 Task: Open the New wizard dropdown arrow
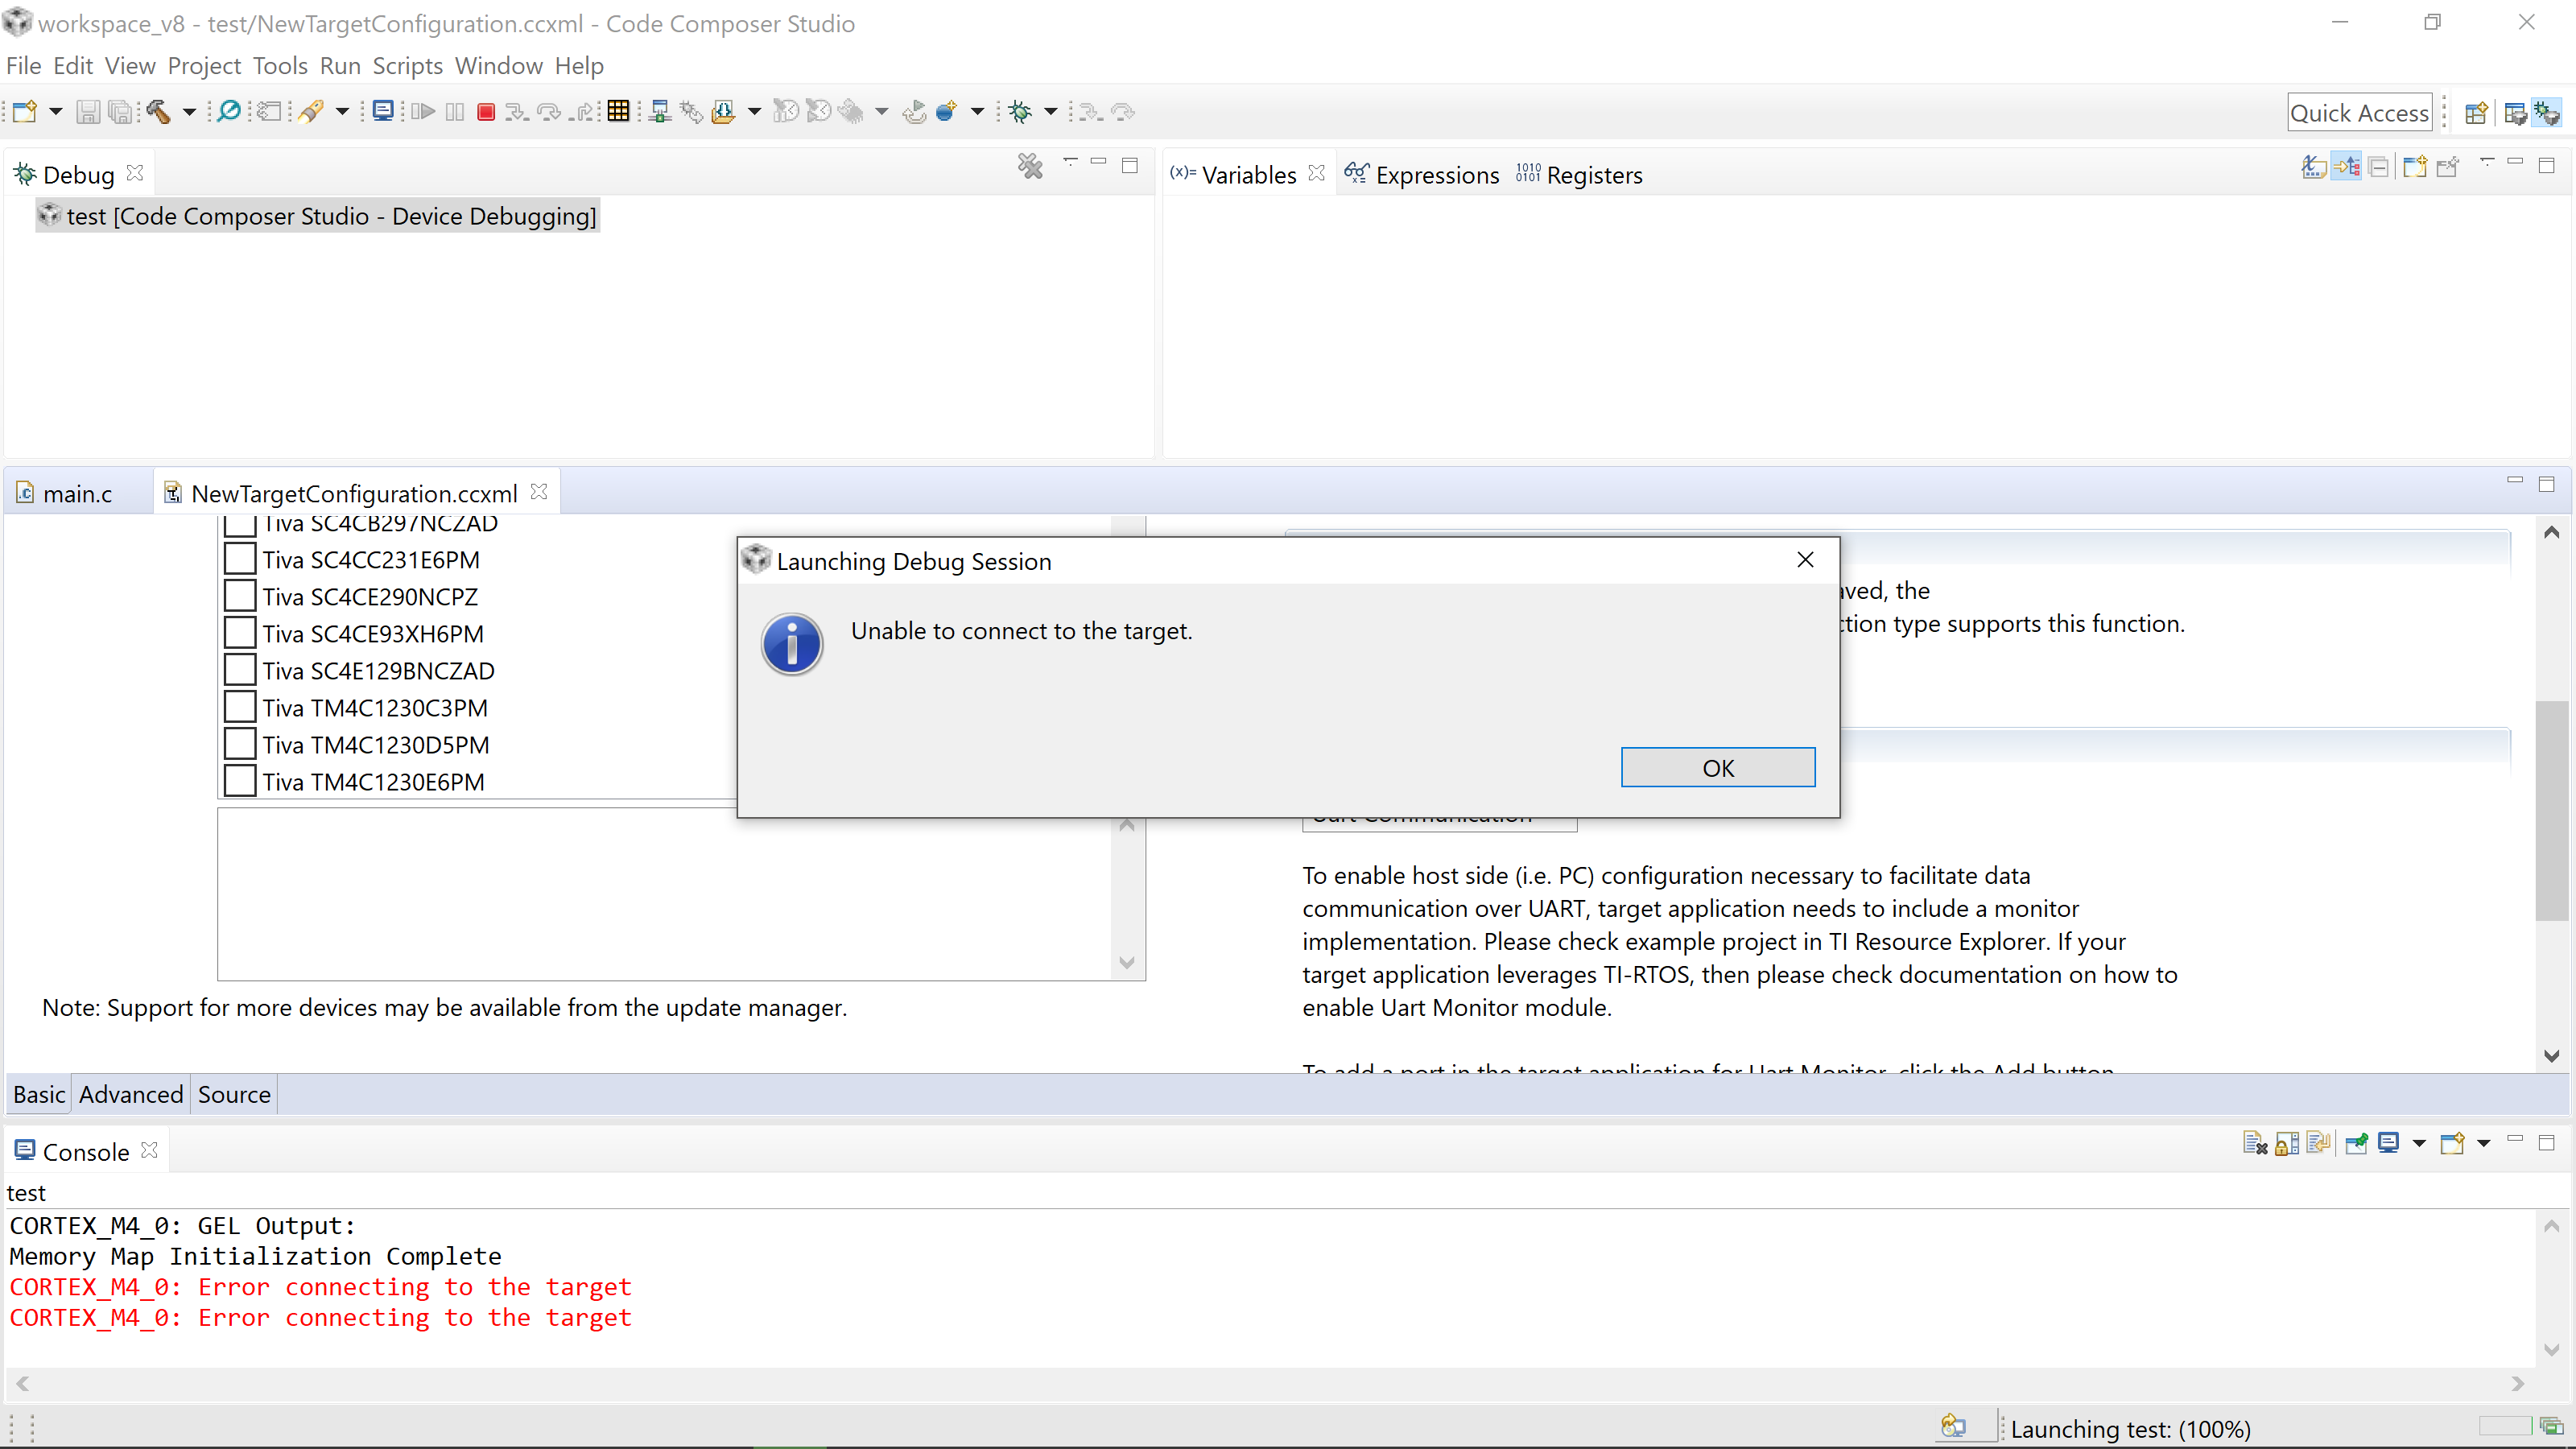(56, 112)
